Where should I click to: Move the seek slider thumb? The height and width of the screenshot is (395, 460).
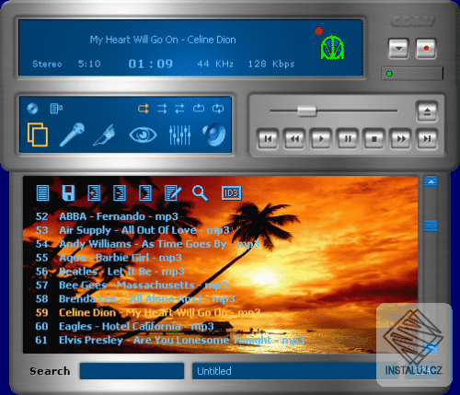307,110
